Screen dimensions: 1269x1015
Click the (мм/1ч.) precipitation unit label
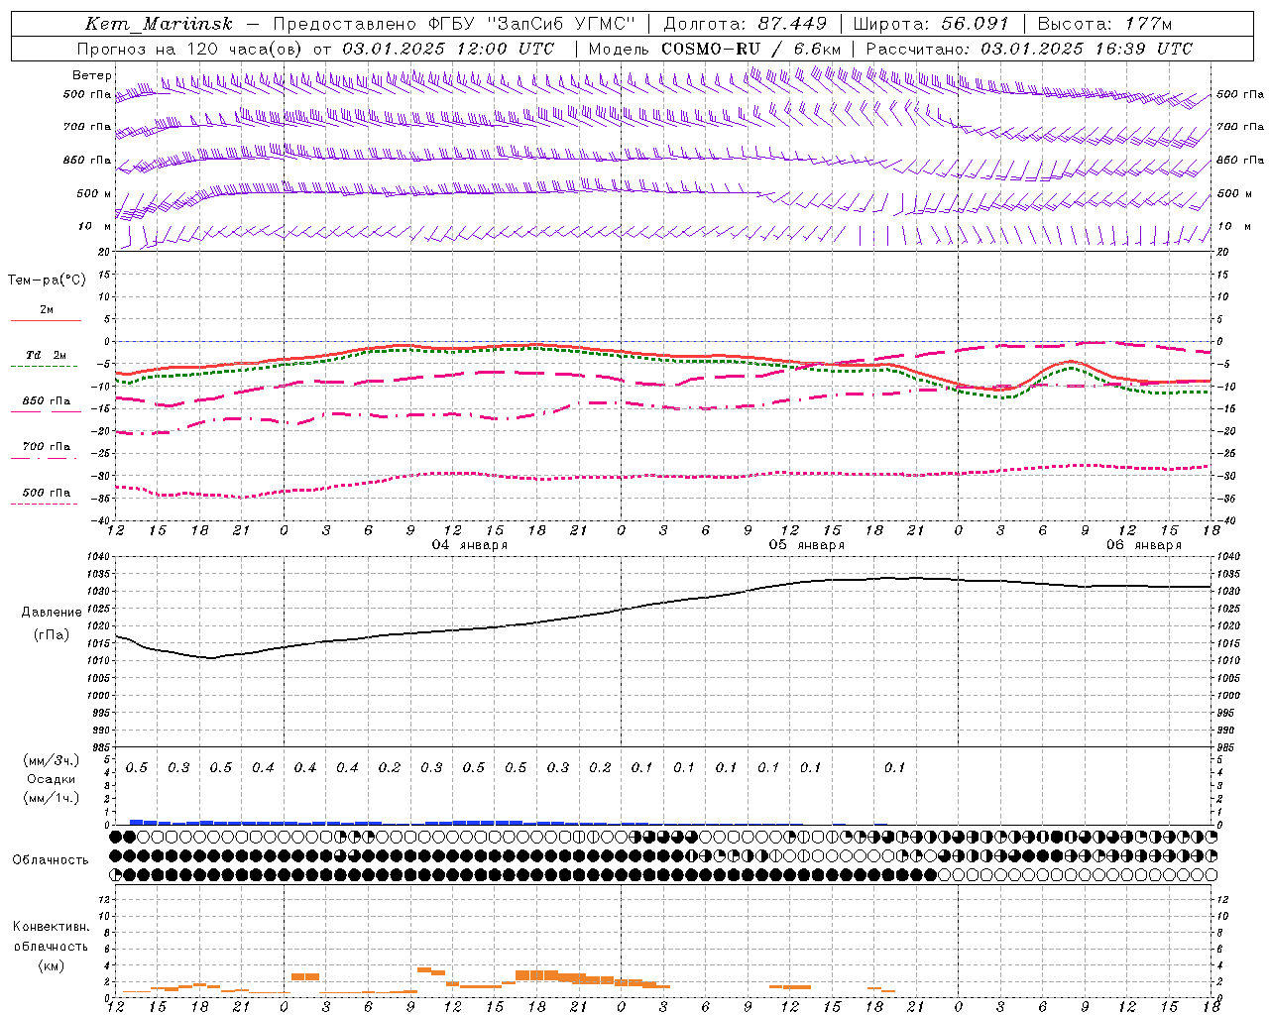click(x=51, y=799)
